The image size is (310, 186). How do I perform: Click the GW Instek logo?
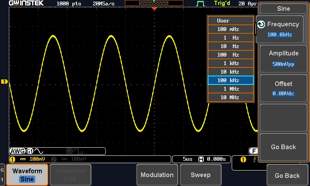(x=26, y=3)
